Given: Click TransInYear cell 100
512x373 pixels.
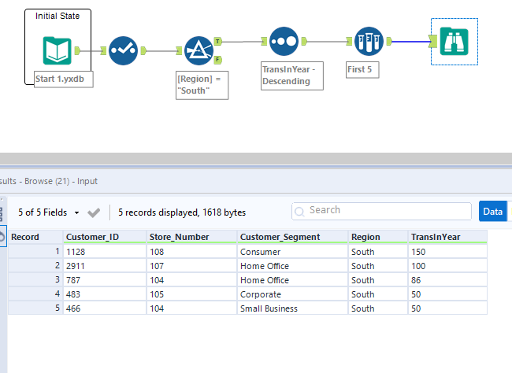Looking at the screenshot, I should [447, 266].
